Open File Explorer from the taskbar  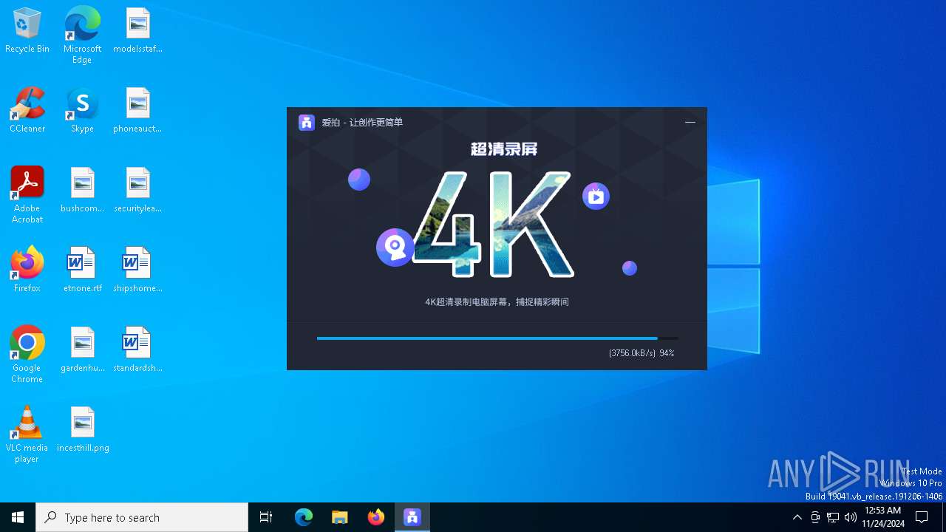coord(340,517)
